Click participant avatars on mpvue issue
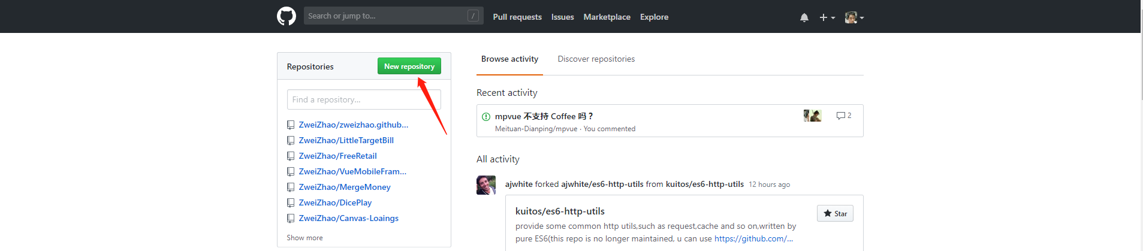This screenshot has width=1143, height=251. click(812, 116)
